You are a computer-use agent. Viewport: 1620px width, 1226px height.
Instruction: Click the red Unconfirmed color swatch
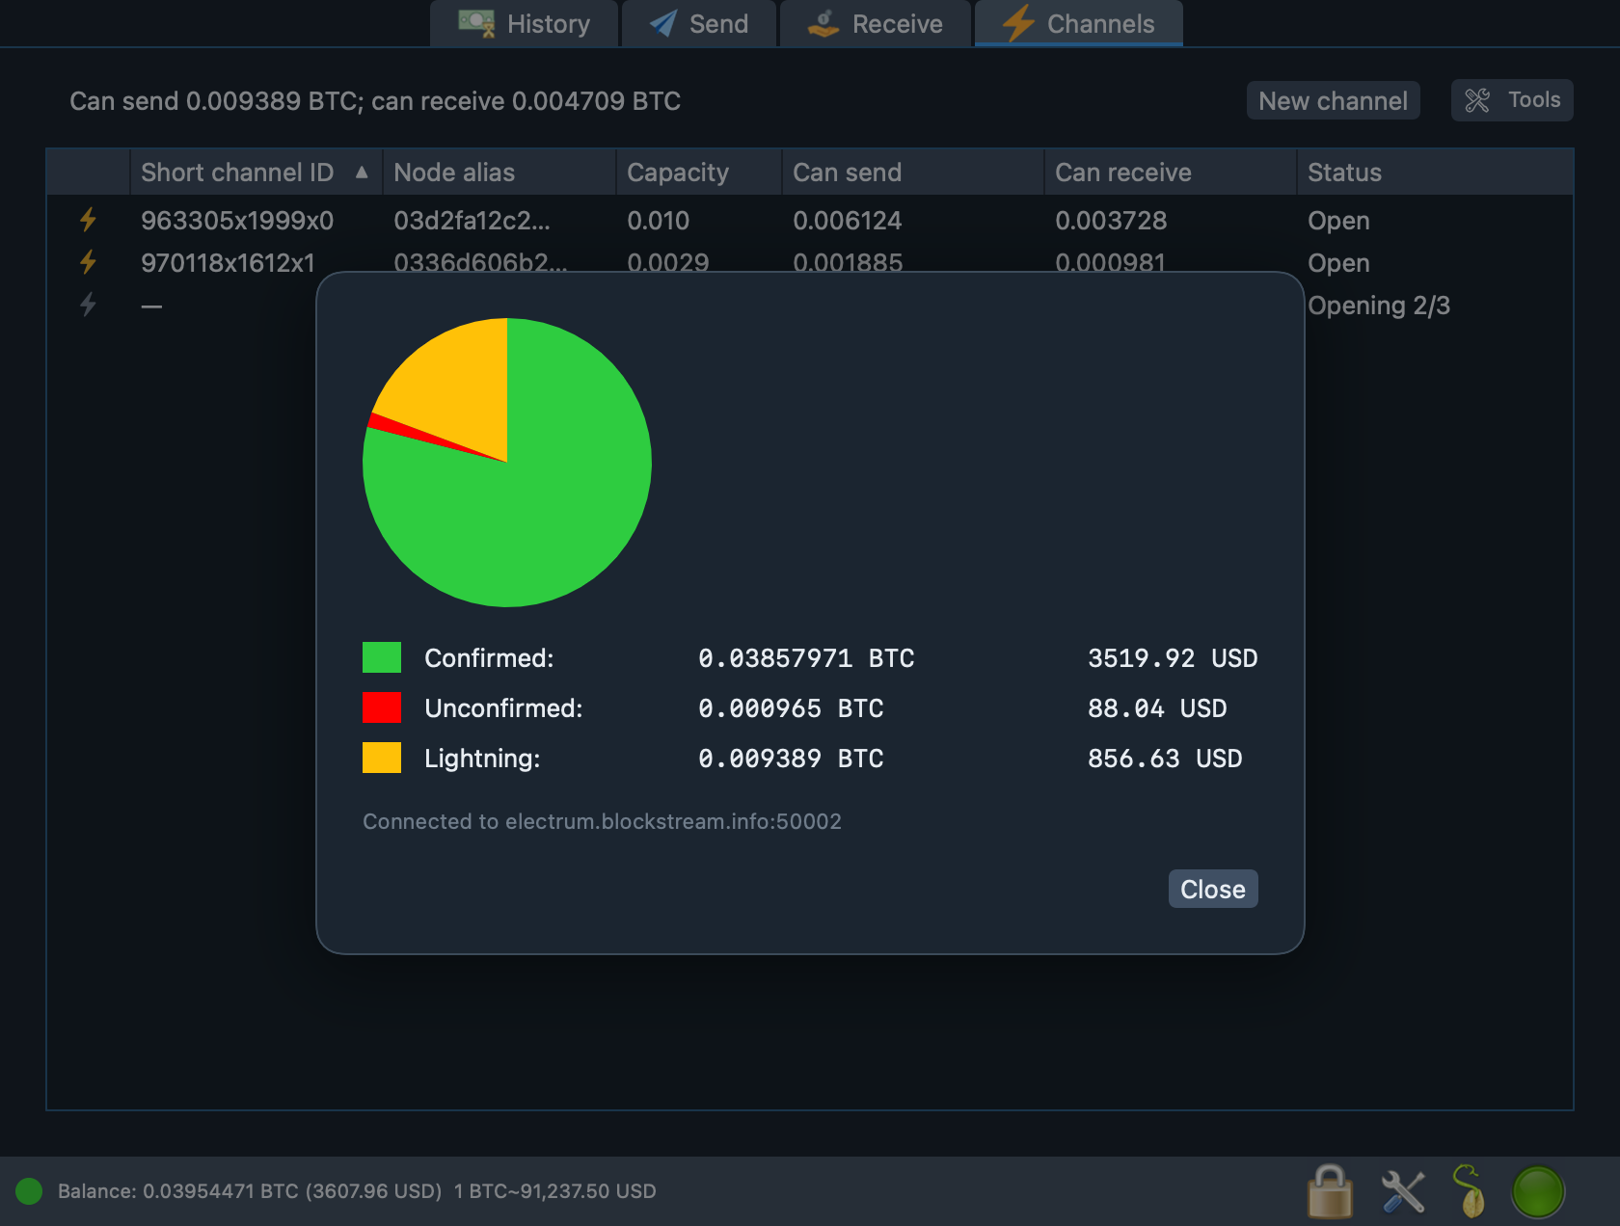[382, 707]
